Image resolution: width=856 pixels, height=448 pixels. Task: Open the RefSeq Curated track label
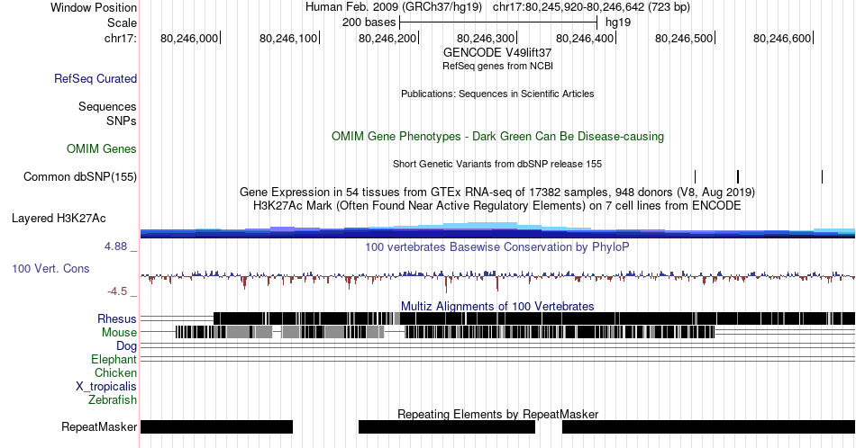tap(96, 78)
